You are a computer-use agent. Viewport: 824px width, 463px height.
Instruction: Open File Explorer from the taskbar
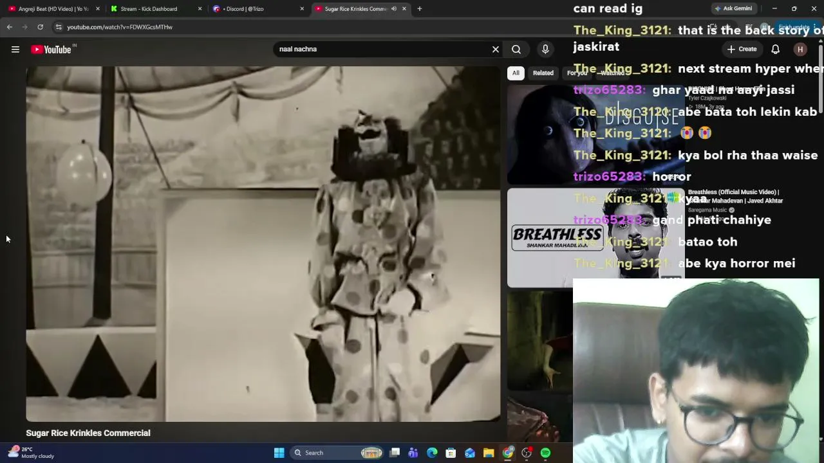coord(489,453)
